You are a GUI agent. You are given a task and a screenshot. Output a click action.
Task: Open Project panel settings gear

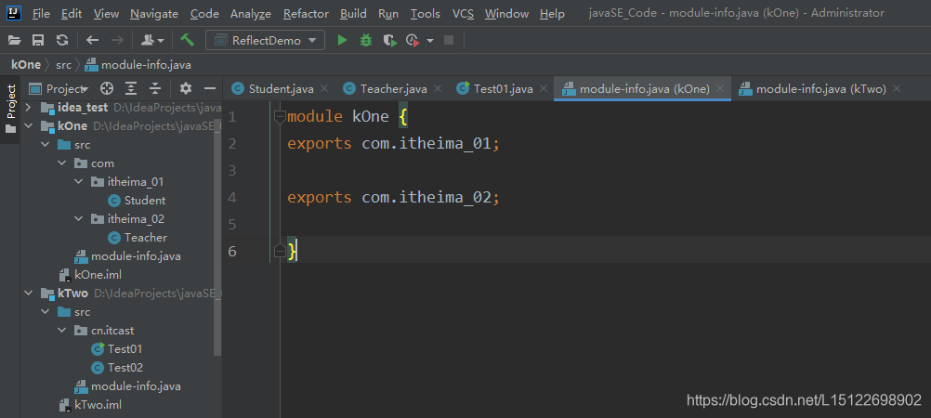coord(186,88)
